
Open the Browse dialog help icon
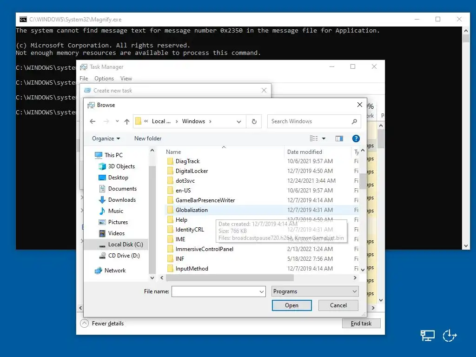point(356,139)
